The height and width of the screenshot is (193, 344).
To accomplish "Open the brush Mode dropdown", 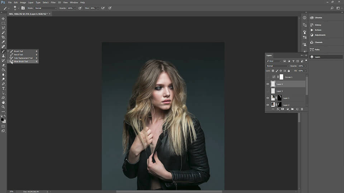I will point(46,8).
